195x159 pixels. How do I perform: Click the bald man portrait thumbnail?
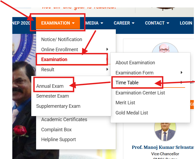pos(165,48)
